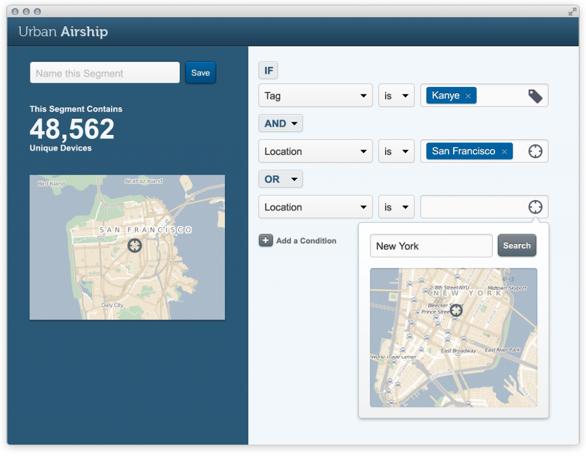This screenshot has height=468, width=586.
Task: Click the Unique Devices label
Action: [61, 148]
